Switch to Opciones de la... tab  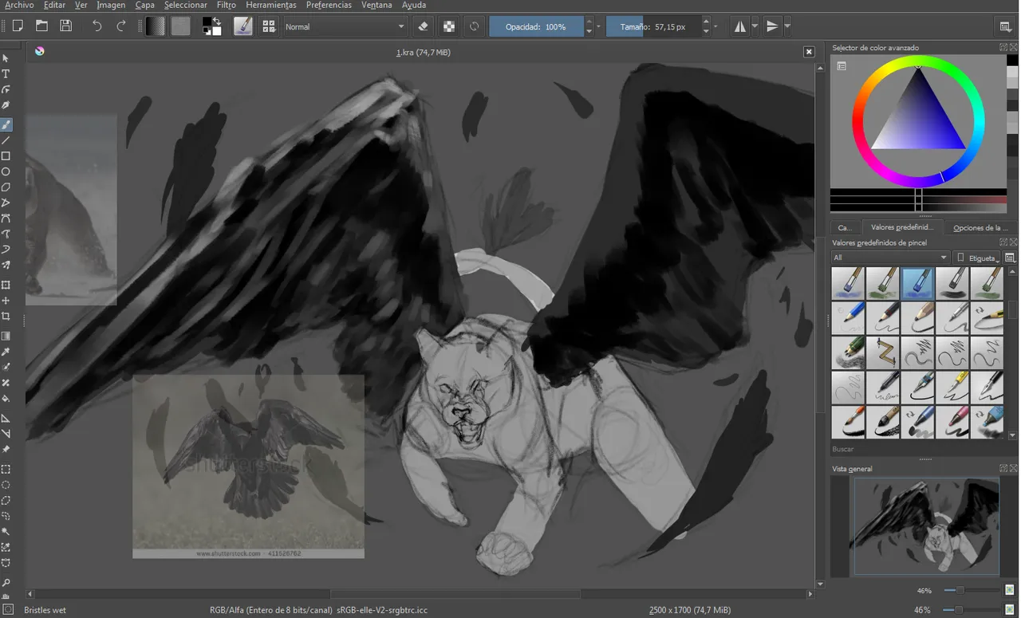[x=980, y=227]
